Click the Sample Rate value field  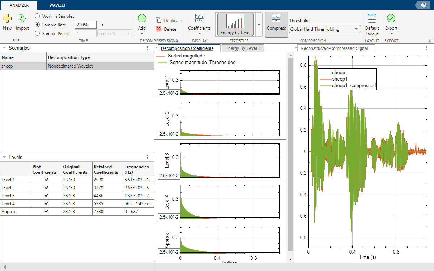(85, 25)
